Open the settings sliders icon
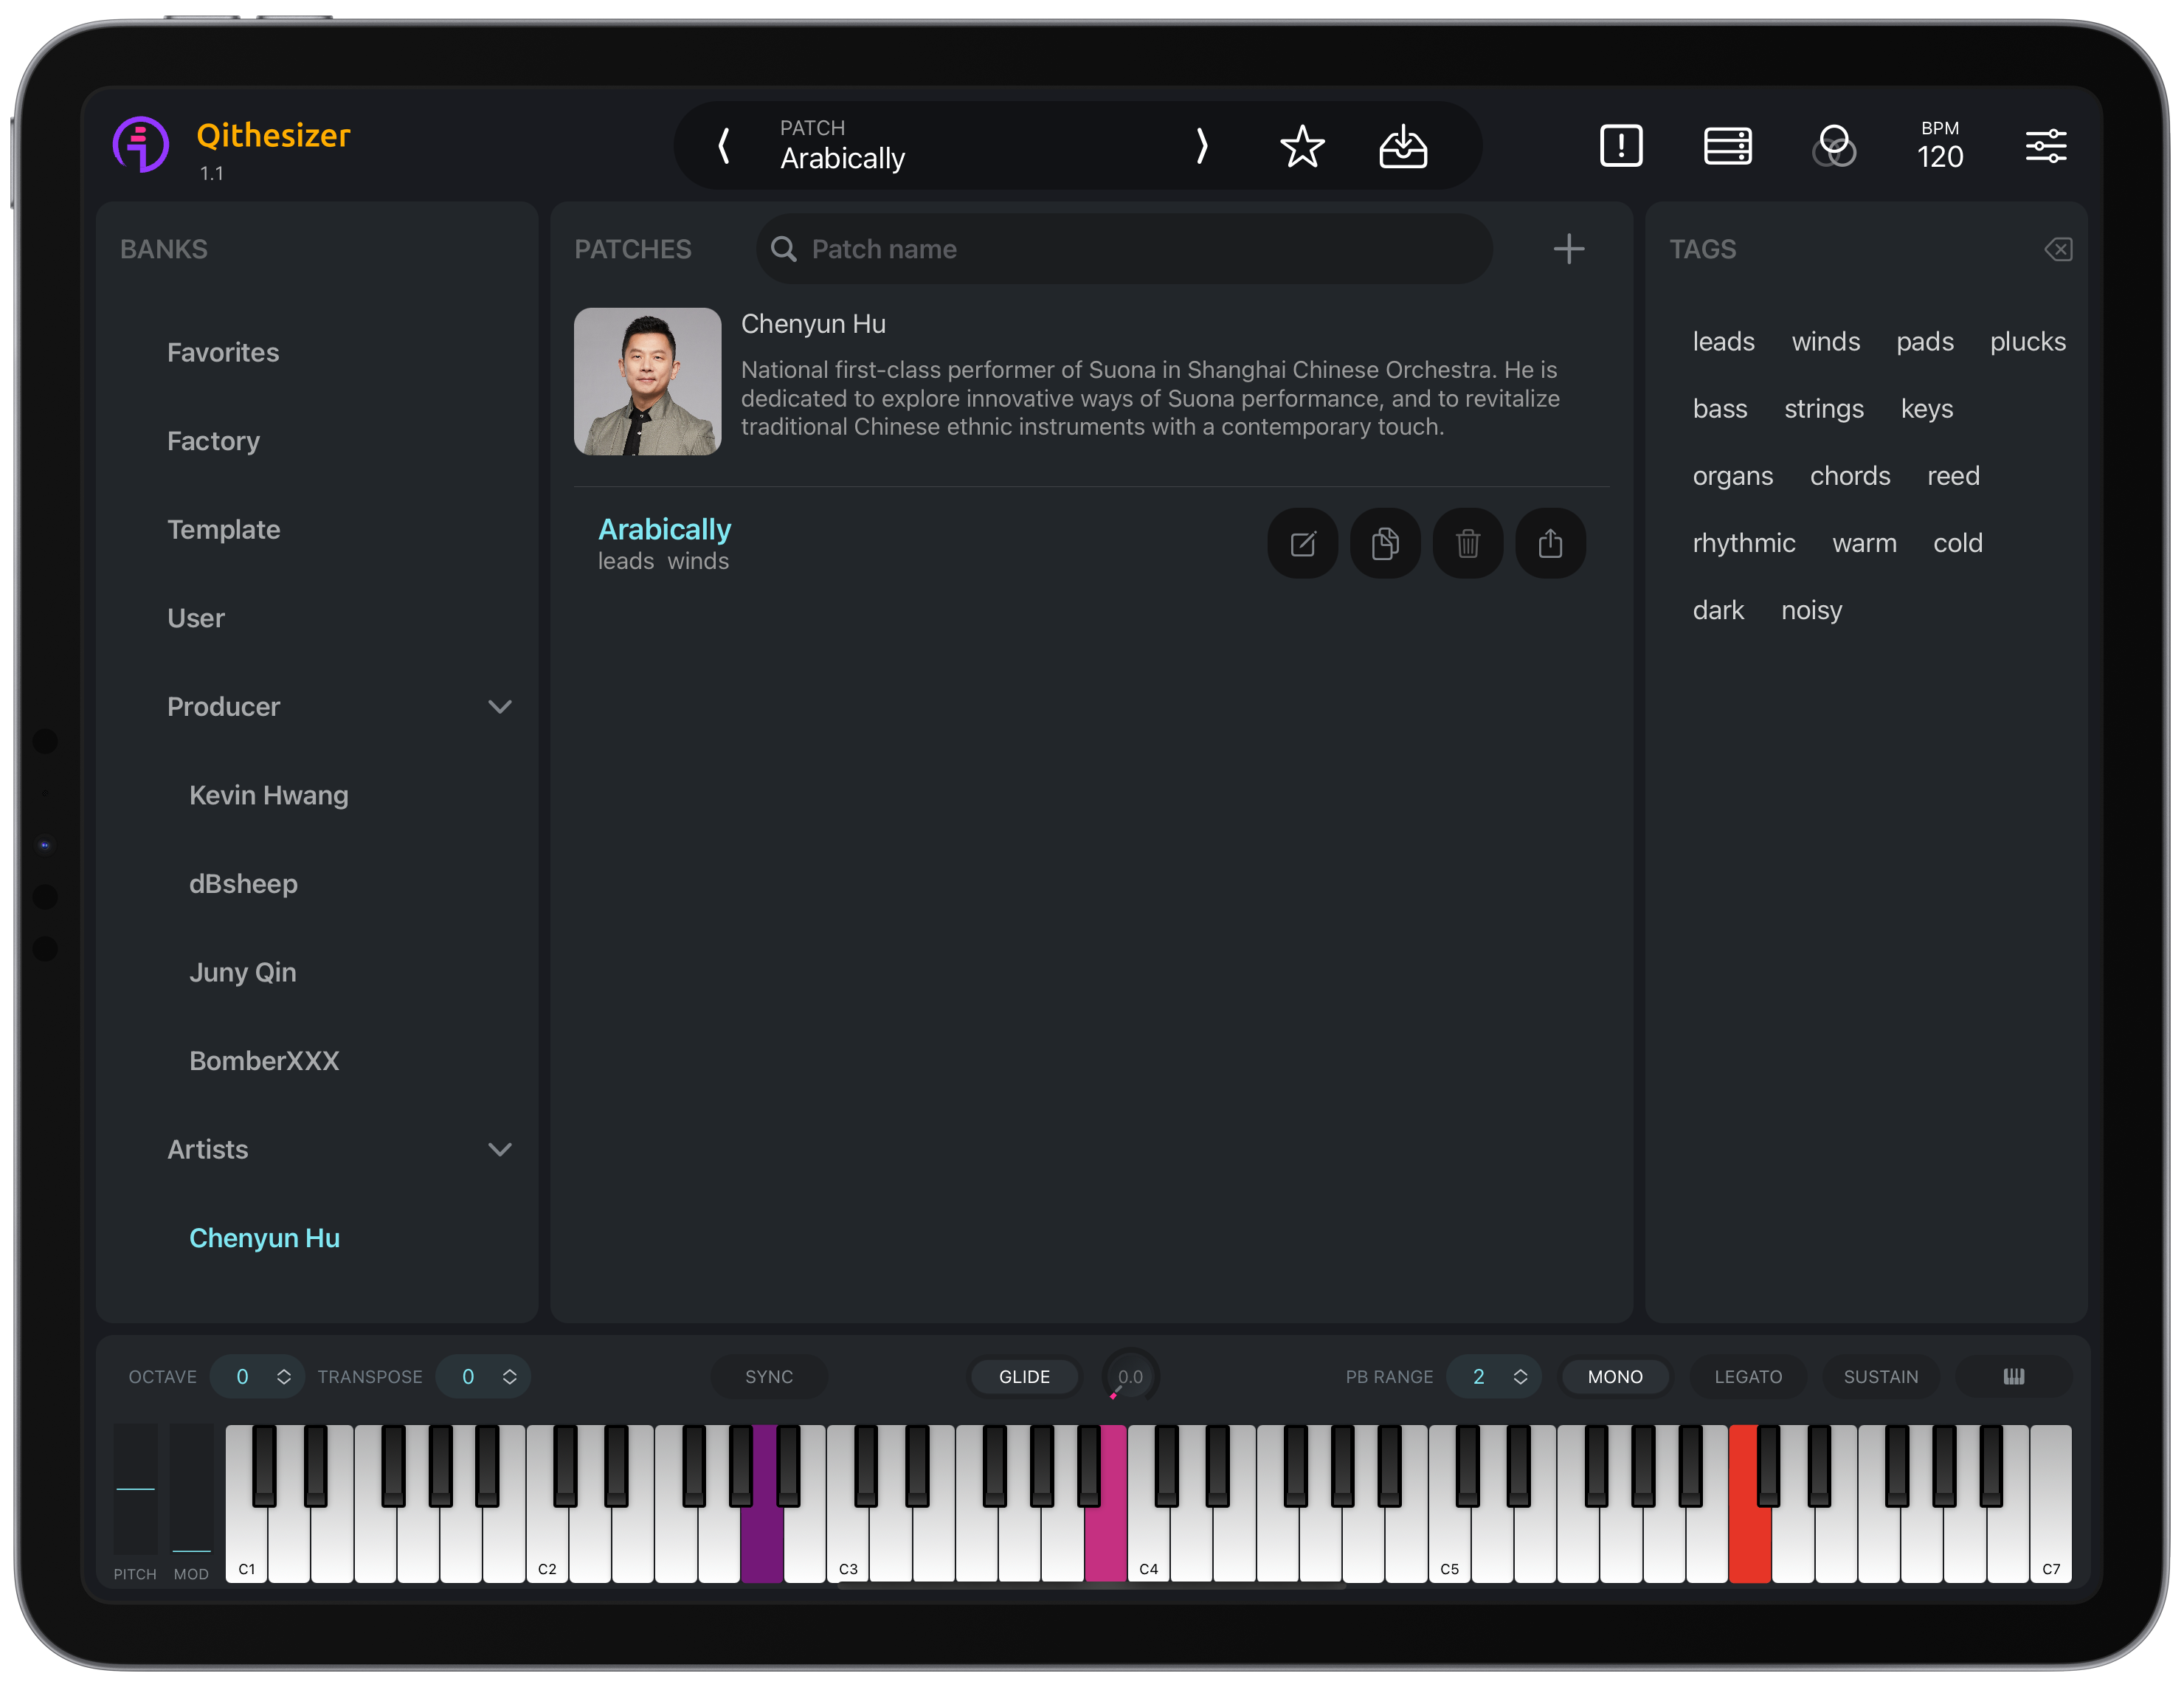 (x=2045, y=146)
